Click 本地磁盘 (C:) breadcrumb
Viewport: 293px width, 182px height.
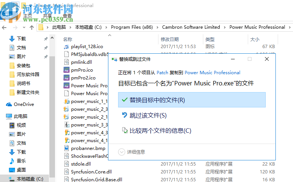click(88, 27)
